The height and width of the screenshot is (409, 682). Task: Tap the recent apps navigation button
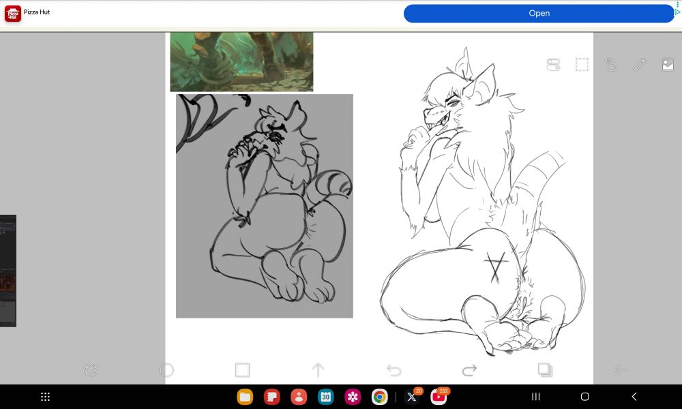pos(536,397)
